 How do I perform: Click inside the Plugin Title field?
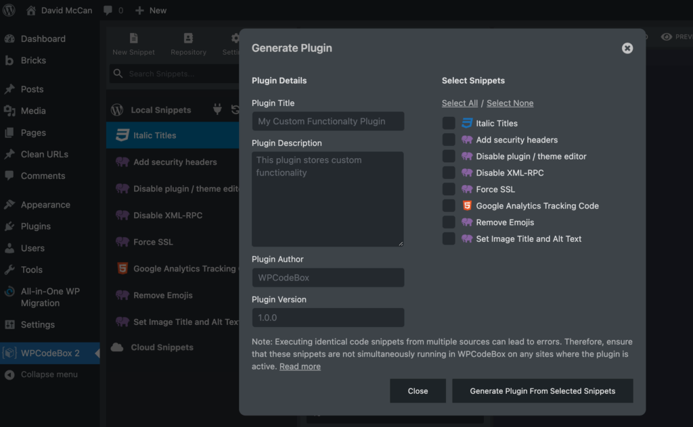pos(328,121)
